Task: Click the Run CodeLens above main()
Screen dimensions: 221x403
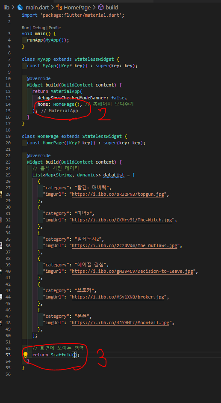Action: point(25,28)
